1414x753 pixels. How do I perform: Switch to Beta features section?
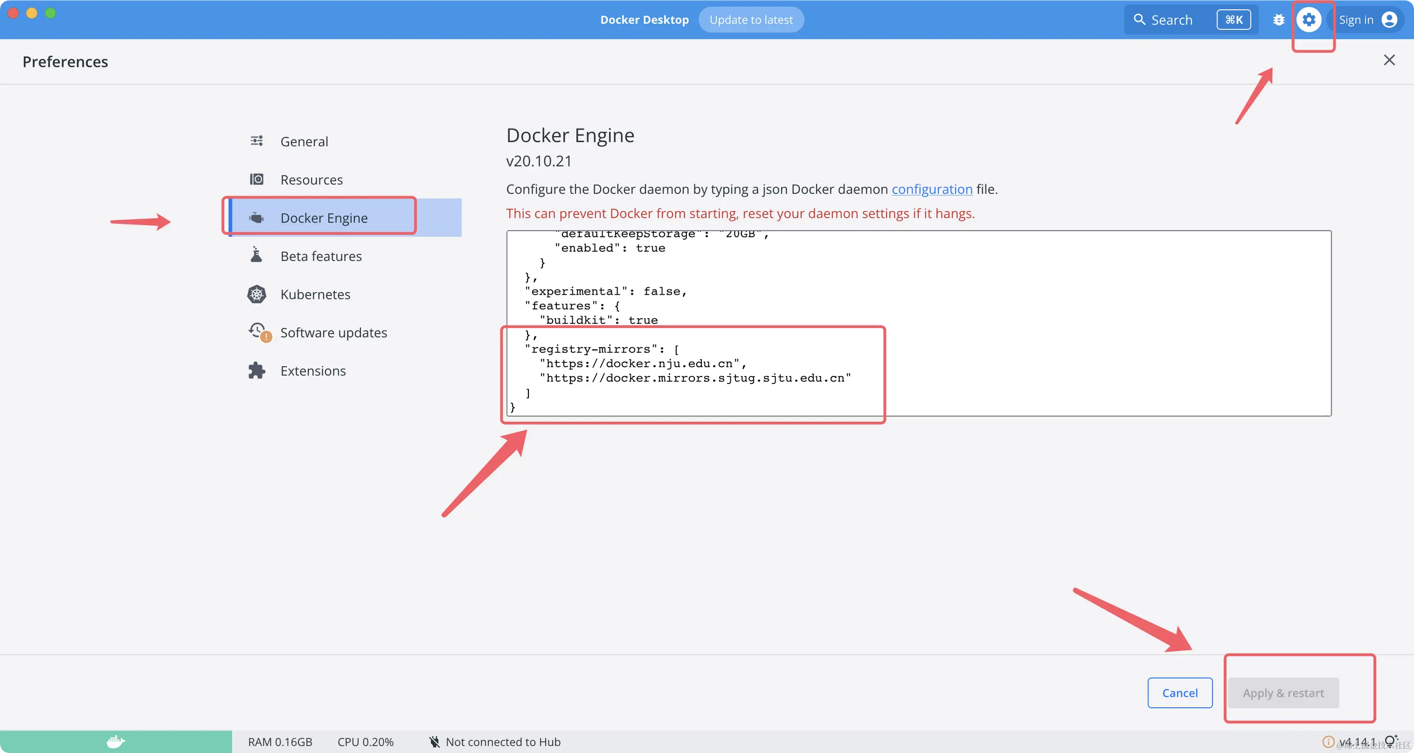[x=321, y=256]
